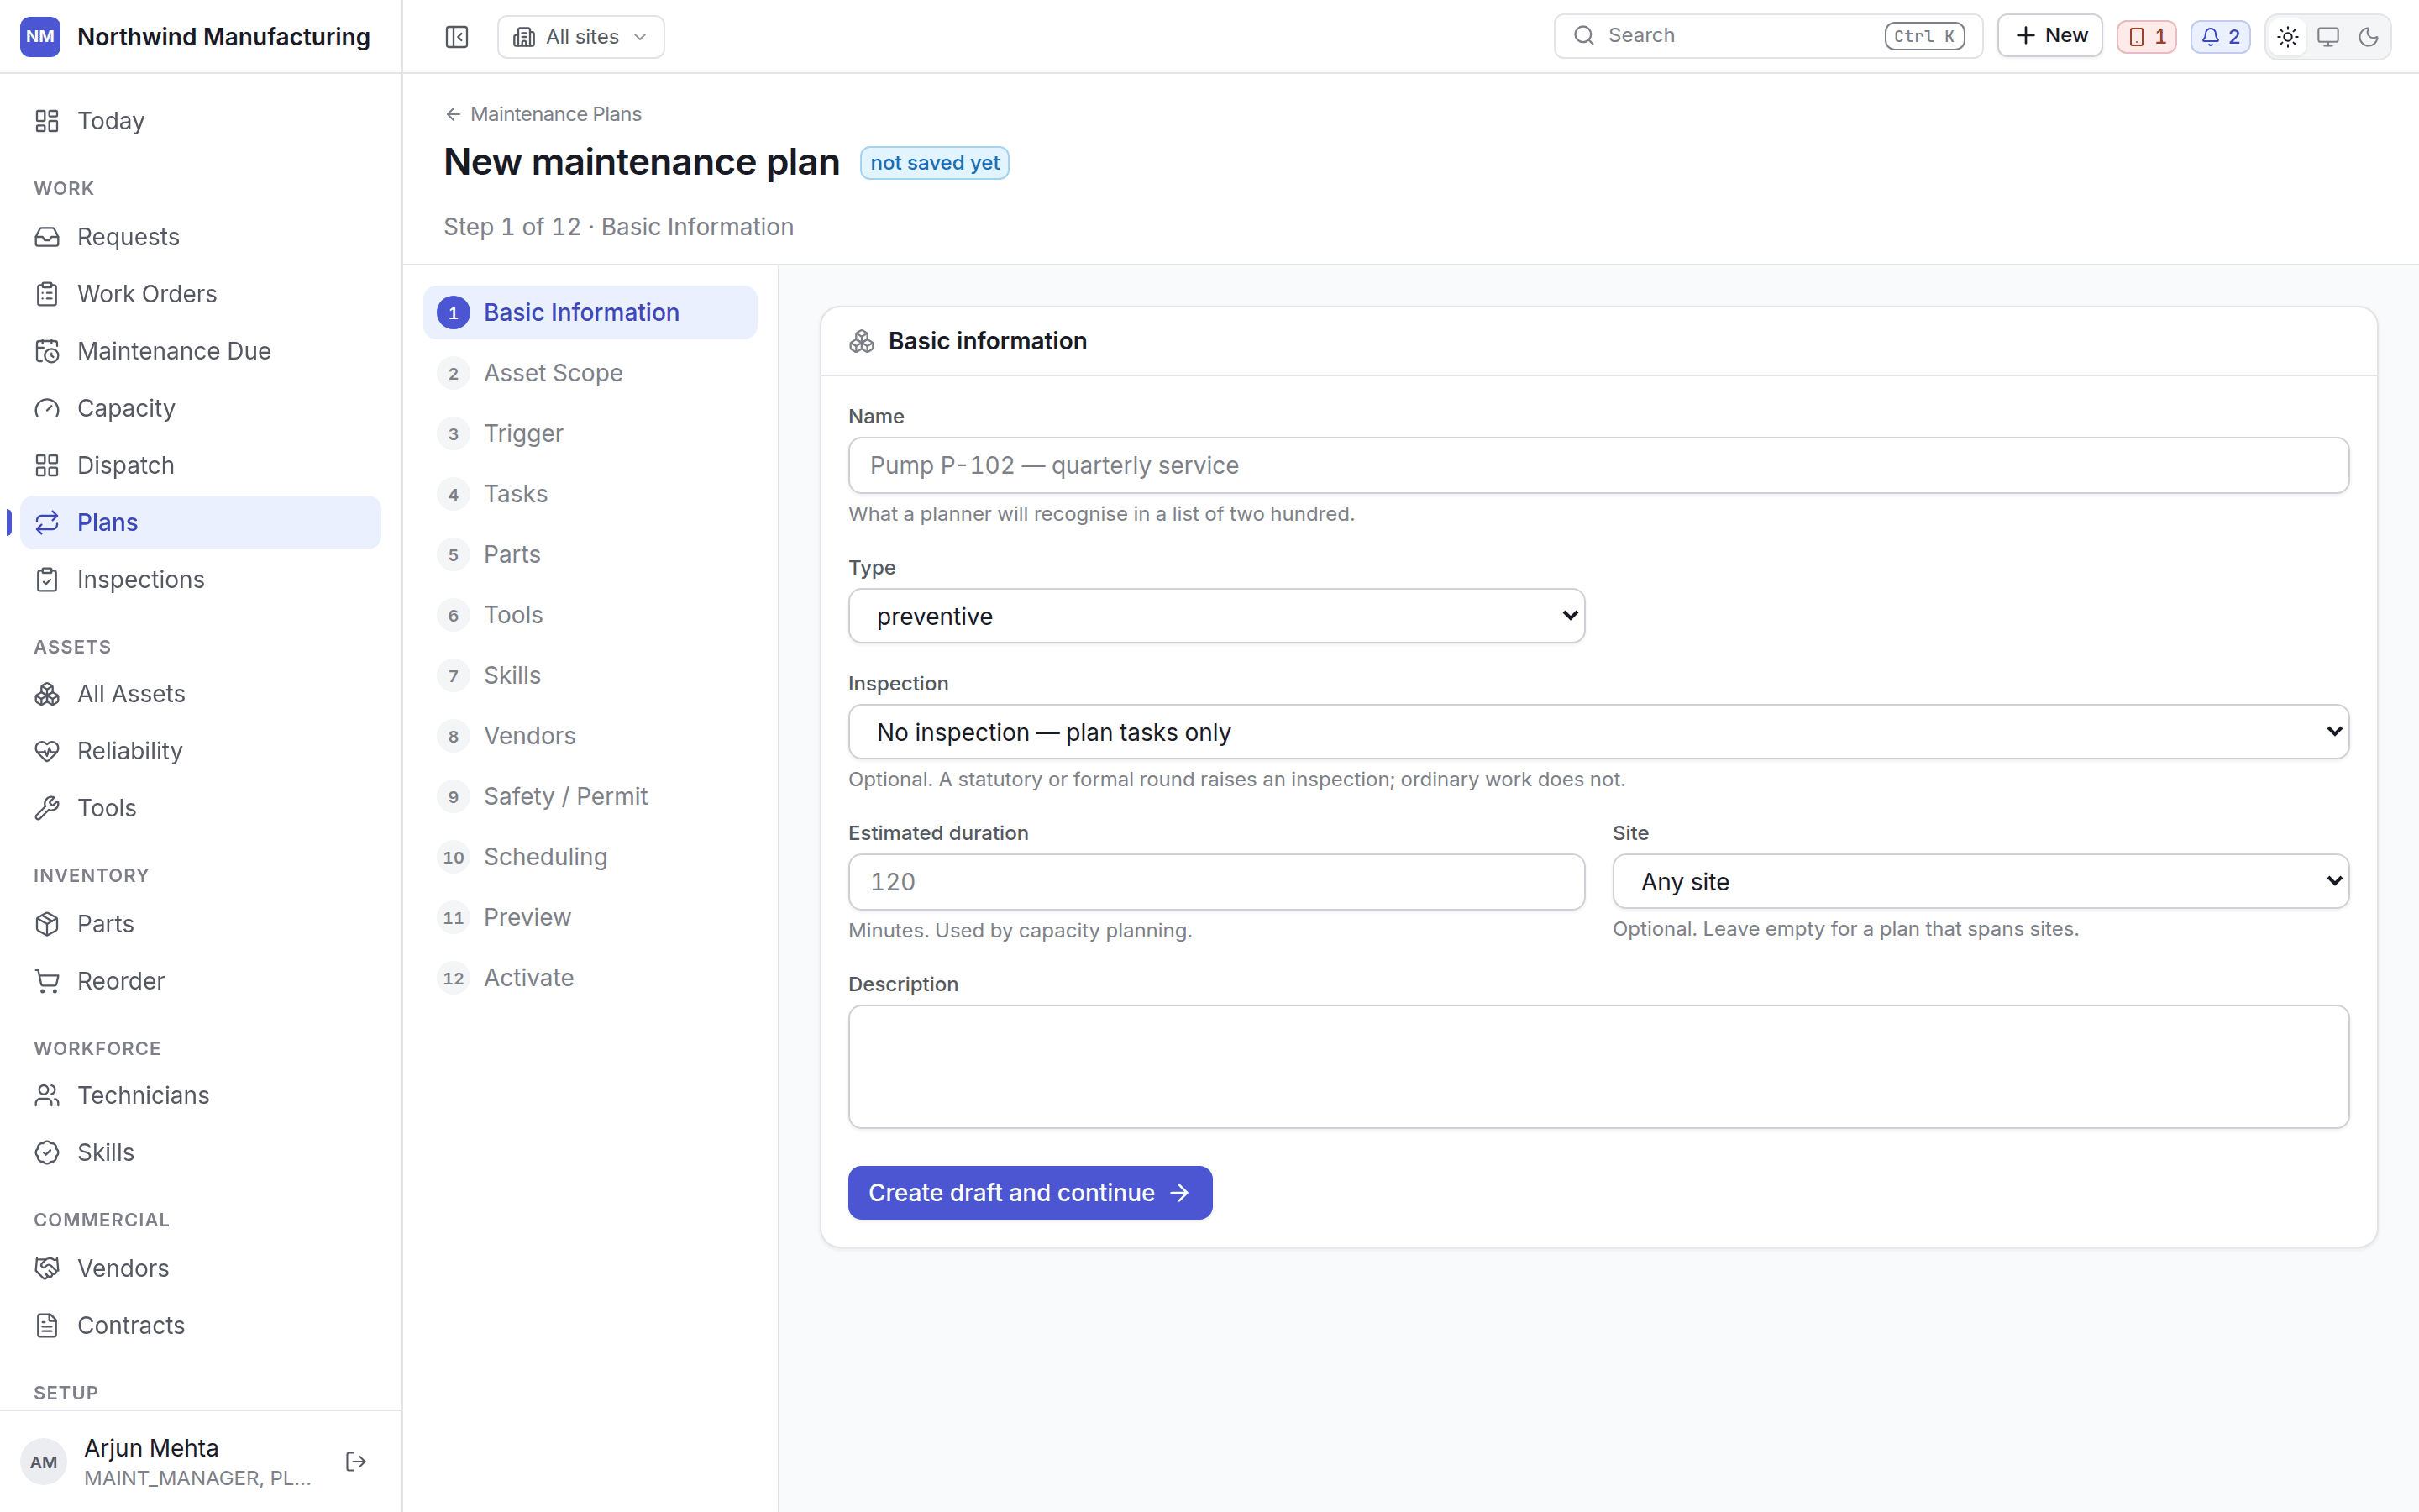Screen dimensions: 2419x1512
Task: Switch to dark theme moon icon
Action: 2368,37
